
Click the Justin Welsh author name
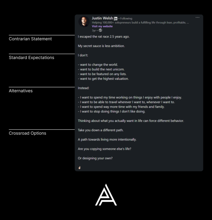coord(102,18)
